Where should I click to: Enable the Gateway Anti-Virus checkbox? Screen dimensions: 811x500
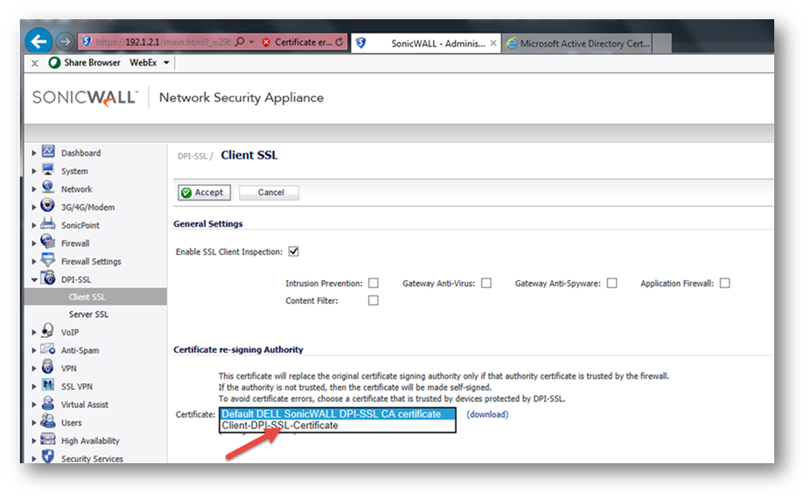(x=486, y=283)
